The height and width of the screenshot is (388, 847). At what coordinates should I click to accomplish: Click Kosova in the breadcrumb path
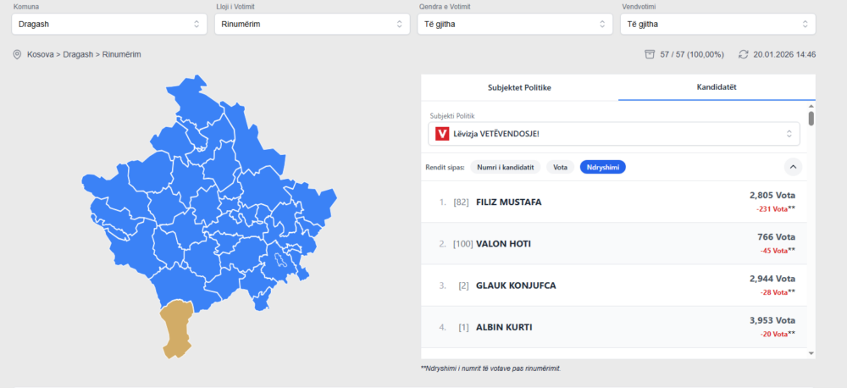(41, 54)
